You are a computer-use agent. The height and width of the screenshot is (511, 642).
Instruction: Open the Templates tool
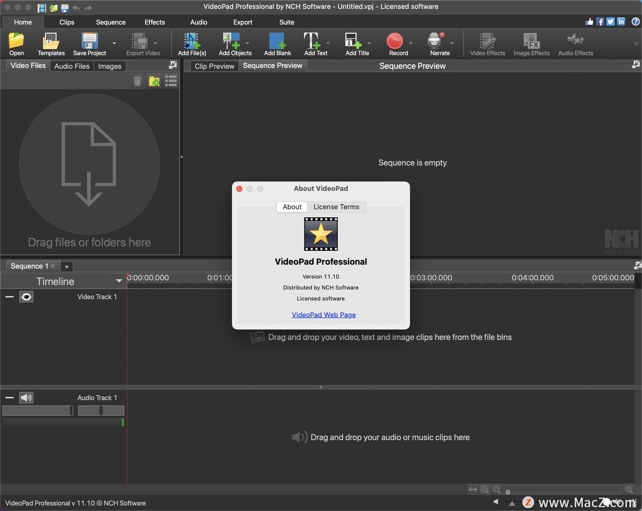coord(51,44)
